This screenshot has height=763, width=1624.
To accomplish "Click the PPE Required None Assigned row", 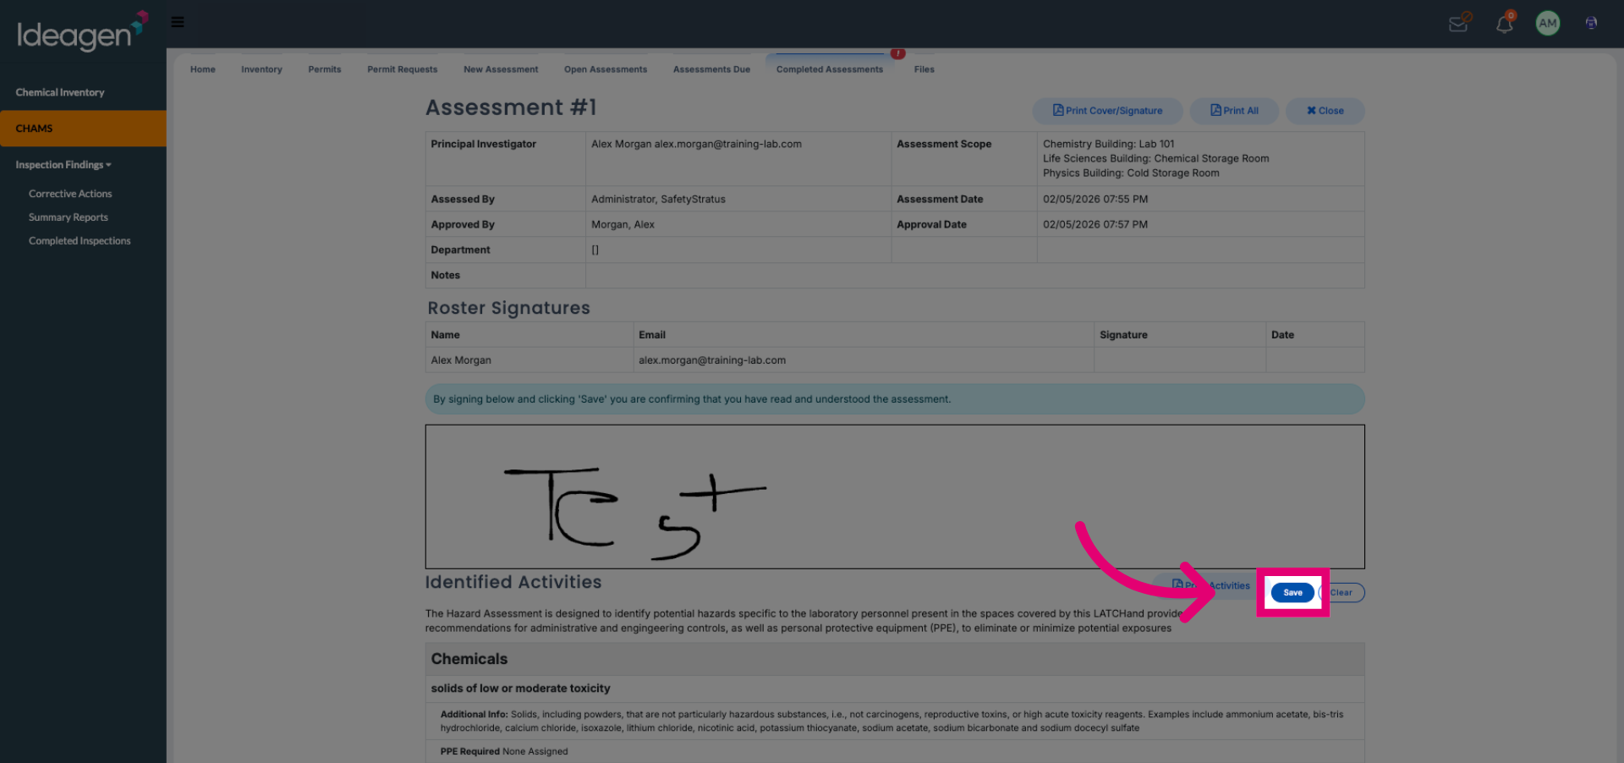I will click(895, 751).
